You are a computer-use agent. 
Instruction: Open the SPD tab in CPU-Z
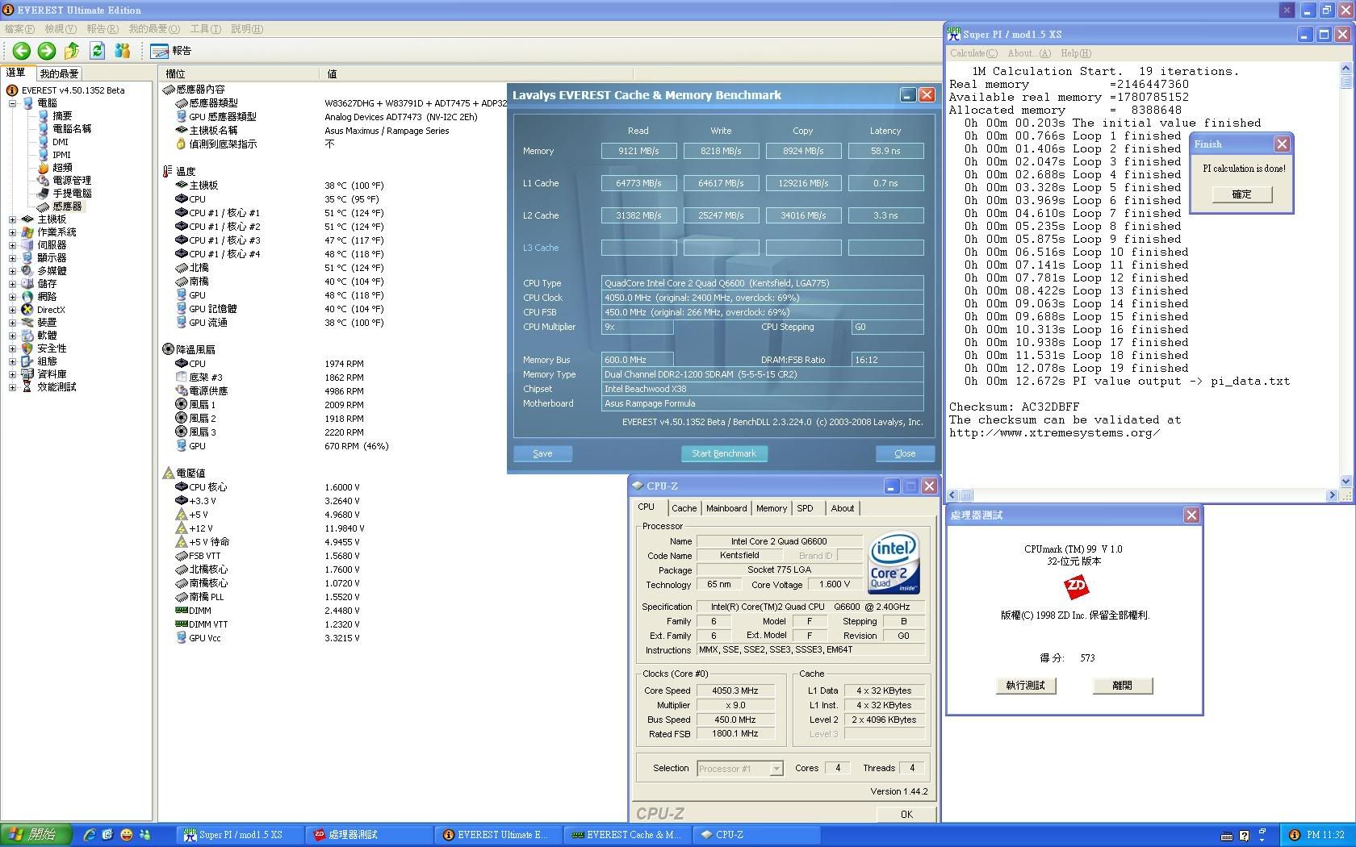pos(805,508)
